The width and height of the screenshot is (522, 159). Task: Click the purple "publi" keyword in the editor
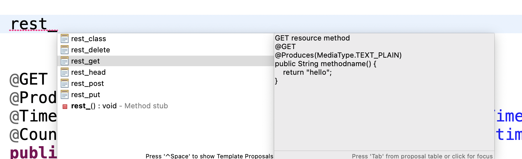33,152
